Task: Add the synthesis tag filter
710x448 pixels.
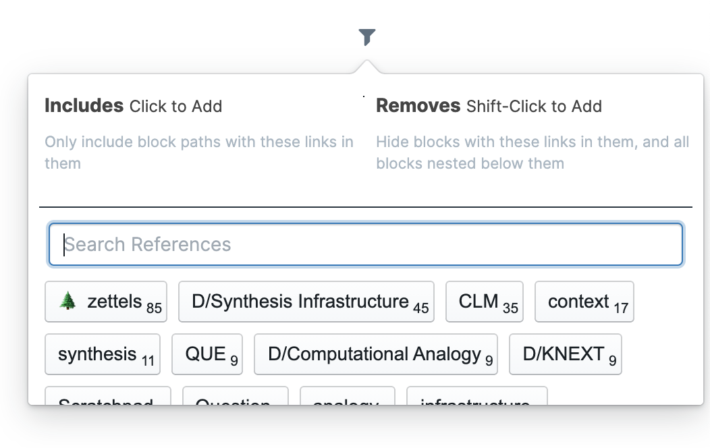Action: coord(102,354)
